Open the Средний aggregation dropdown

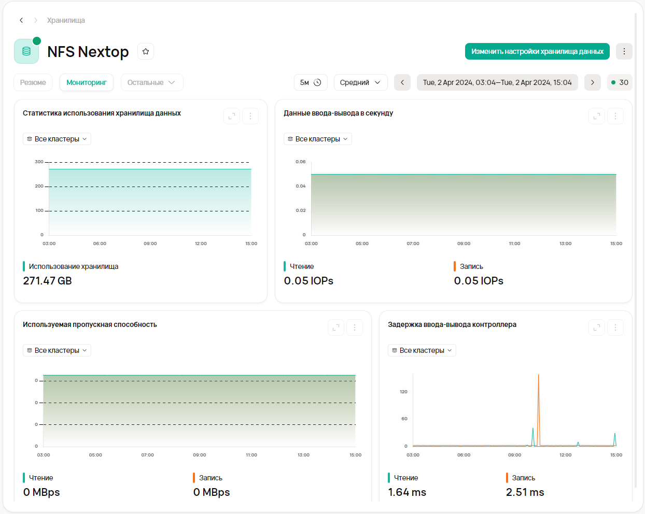(360, 82)
